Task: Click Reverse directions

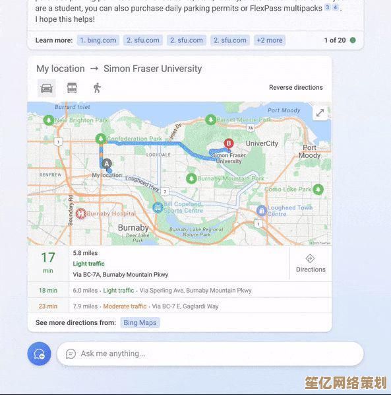Action: pos(295,87)
